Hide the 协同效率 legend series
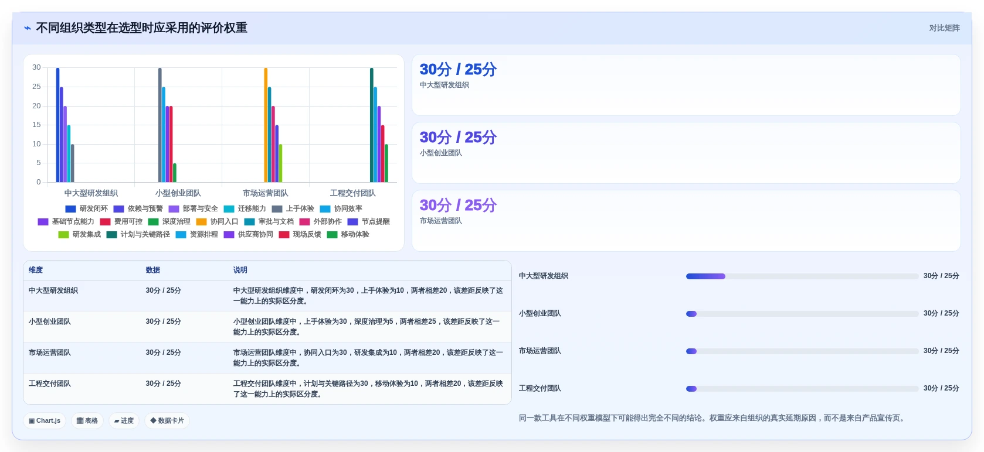The image size is (984, 452). 341,208
